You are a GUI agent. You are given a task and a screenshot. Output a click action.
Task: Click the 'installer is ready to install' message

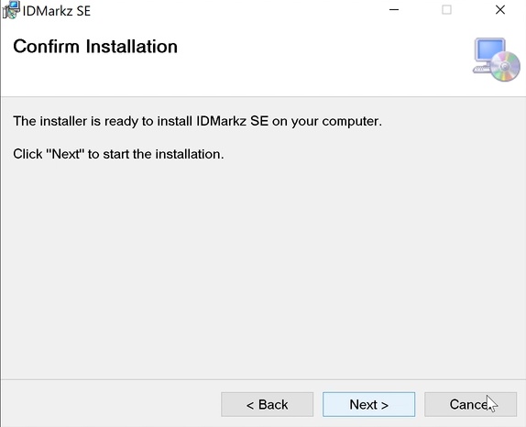click(197, 121)
